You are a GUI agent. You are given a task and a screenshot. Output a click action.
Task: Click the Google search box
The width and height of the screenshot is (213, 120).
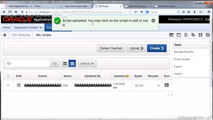[x=163, y=12]
